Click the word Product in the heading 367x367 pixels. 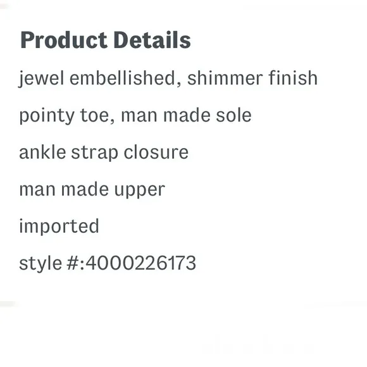point(64,40)
